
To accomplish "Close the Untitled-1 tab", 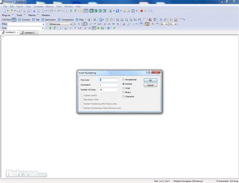I will 17,33.
